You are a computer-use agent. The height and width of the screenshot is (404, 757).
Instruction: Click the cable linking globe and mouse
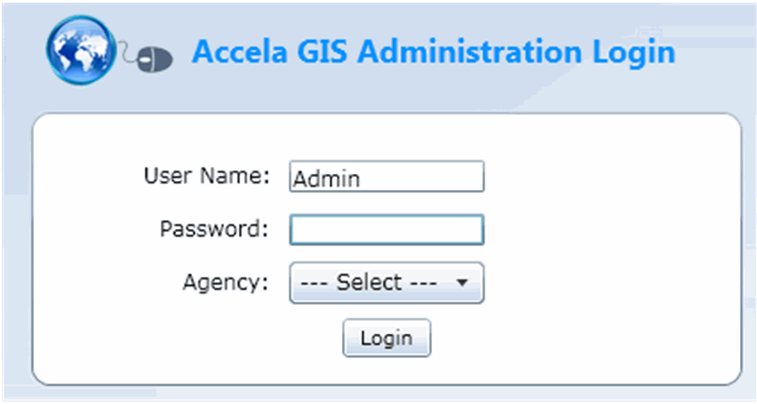pyautogui.click(x=128, y=56)
